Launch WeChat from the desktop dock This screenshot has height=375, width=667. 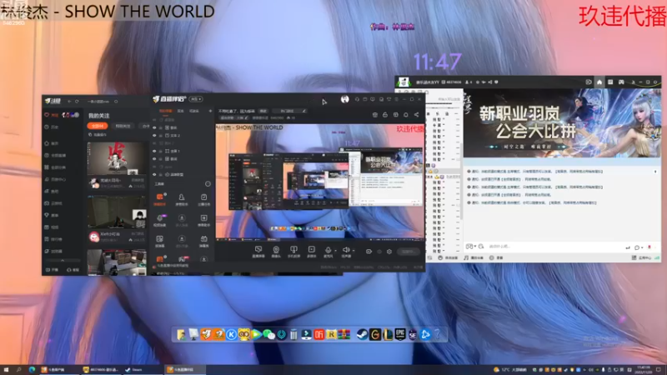(x=268, y=335)
